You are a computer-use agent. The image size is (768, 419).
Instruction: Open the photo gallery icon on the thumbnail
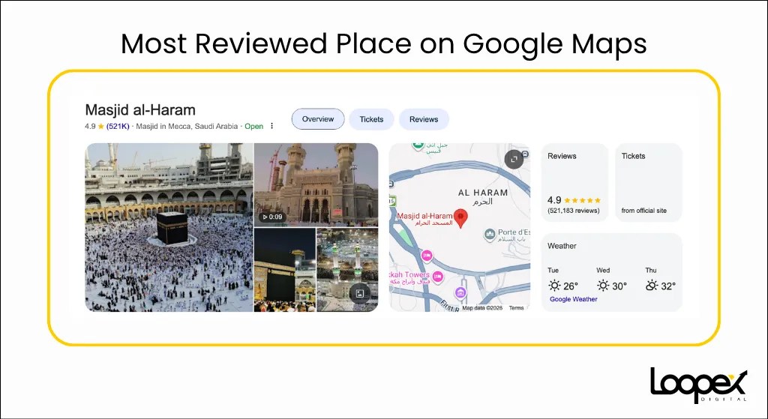[360, 293]
